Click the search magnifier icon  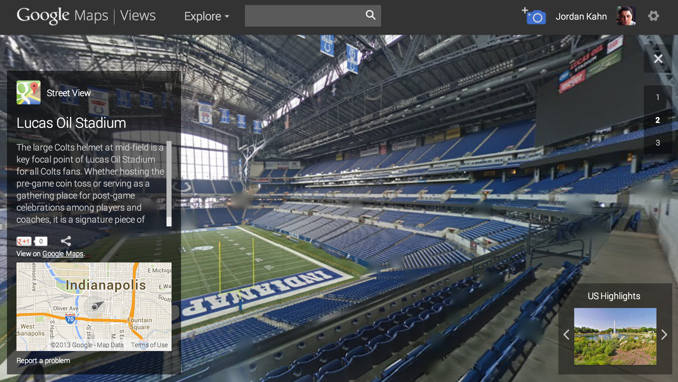370,15
